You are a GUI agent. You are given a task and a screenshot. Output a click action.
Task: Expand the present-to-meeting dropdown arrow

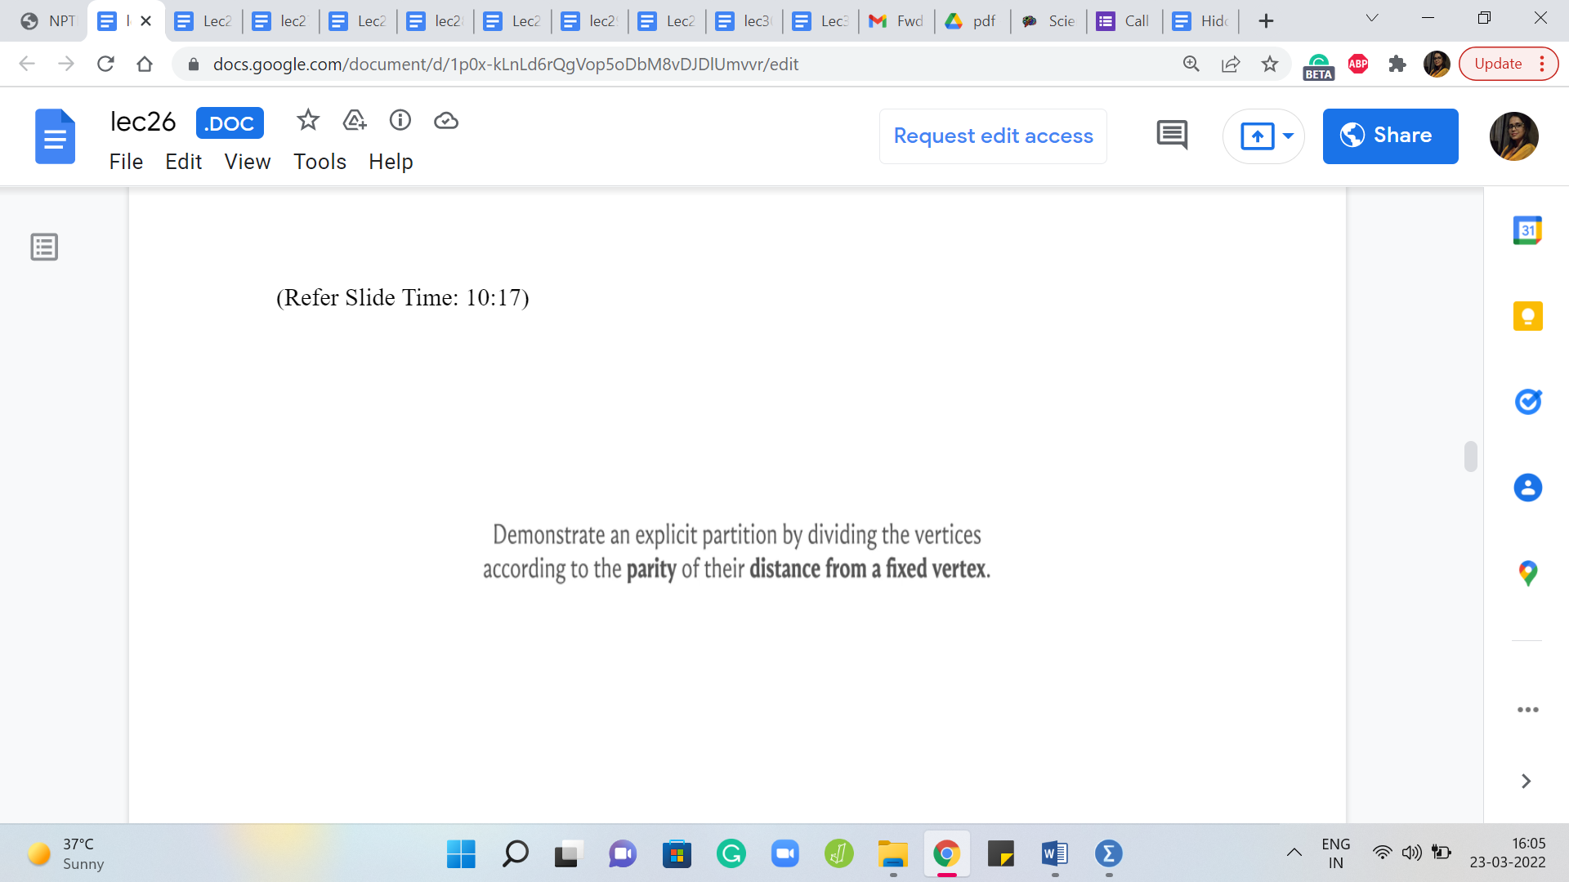click(1288, 136)
